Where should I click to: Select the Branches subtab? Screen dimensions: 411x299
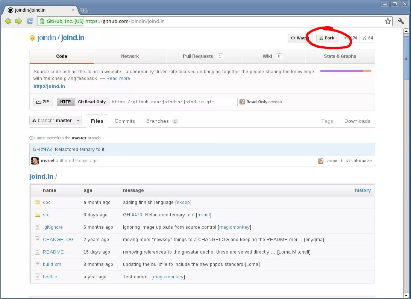pyautogui.click(x=162, y=121)
